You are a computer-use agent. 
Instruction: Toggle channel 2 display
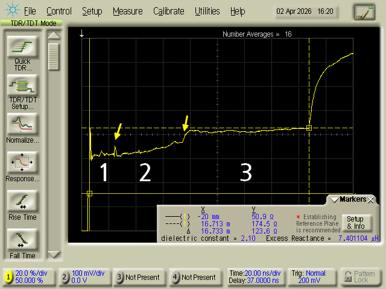[x=65, y=278]
